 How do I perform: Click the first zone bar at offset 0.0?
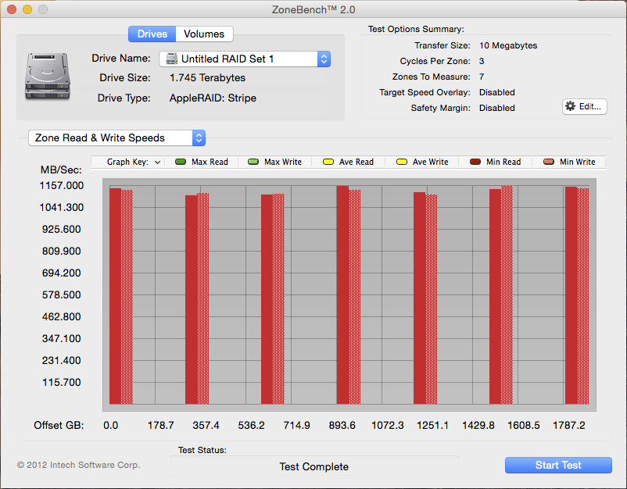(x=120, y=297)
